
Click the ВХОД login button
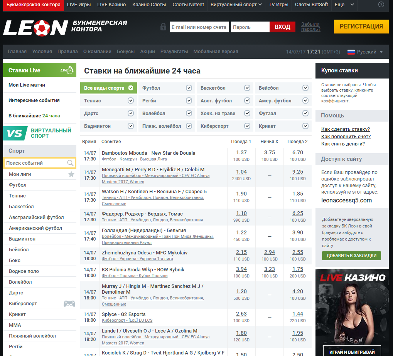[x=282, y=27]
